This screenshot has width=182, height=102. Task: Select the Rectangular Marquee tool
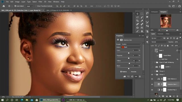(142, 14)
